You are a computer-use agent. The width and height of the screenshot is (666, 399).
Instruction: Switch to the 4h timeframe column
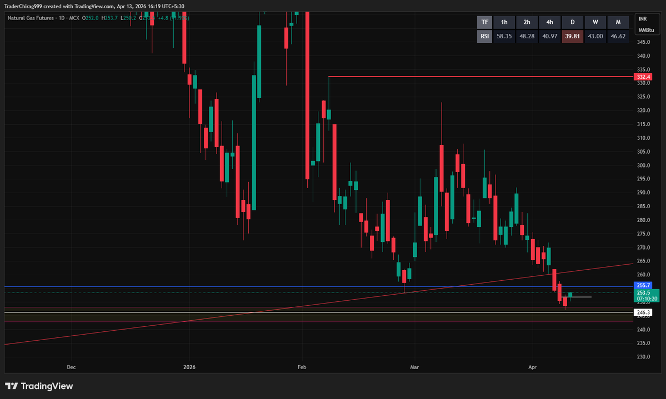(x=549, y=22)
